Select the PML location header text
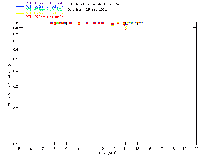Screen dimensions: 202x161 coord(94,4)
